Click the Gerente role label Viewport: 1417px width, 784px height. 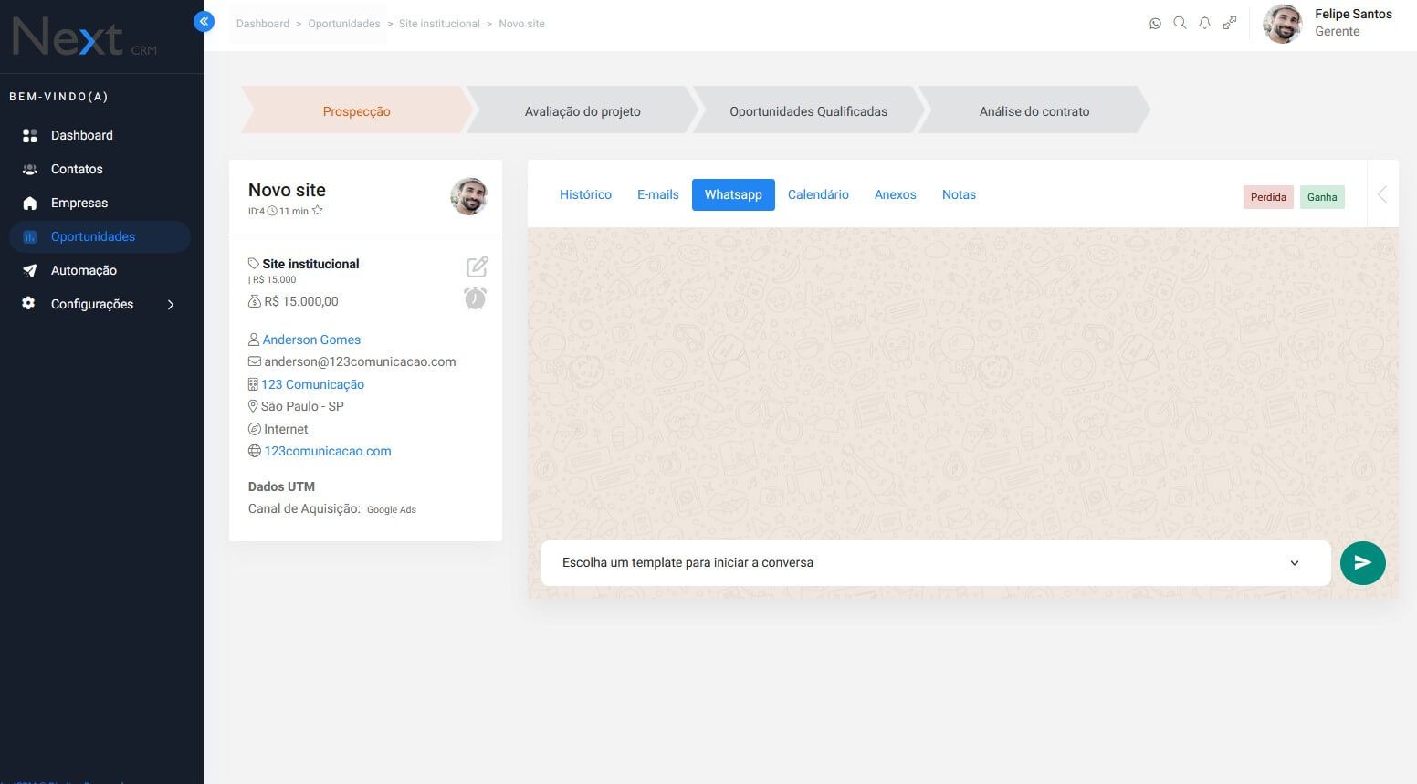tap(1338, 31)
